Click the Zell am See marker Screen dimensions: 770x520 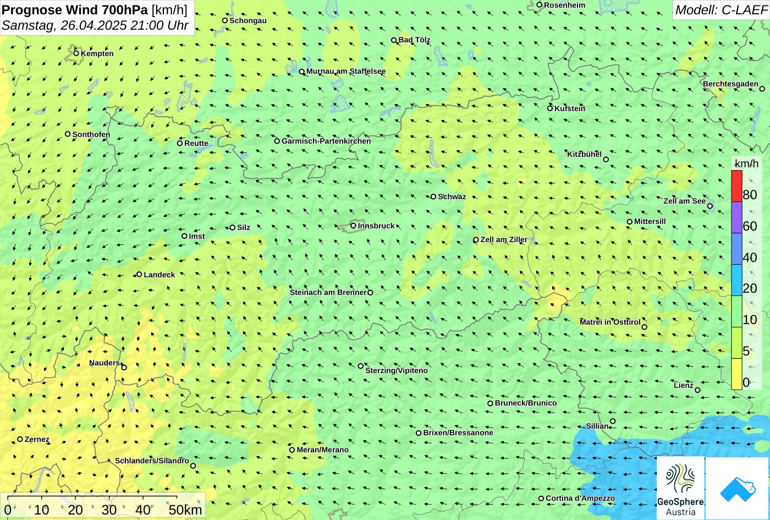710,206
